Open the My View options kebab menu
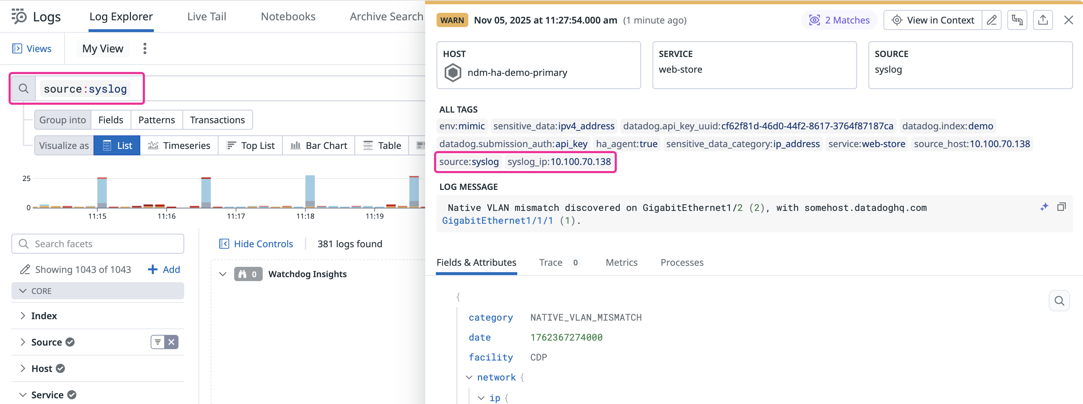The image size is (1083, 404). pyautogui.click(x=145, y=49)
